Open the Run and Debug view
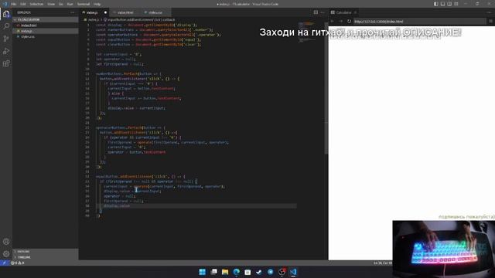Screen dimensions: 495x278 click(x=6, y=51)
